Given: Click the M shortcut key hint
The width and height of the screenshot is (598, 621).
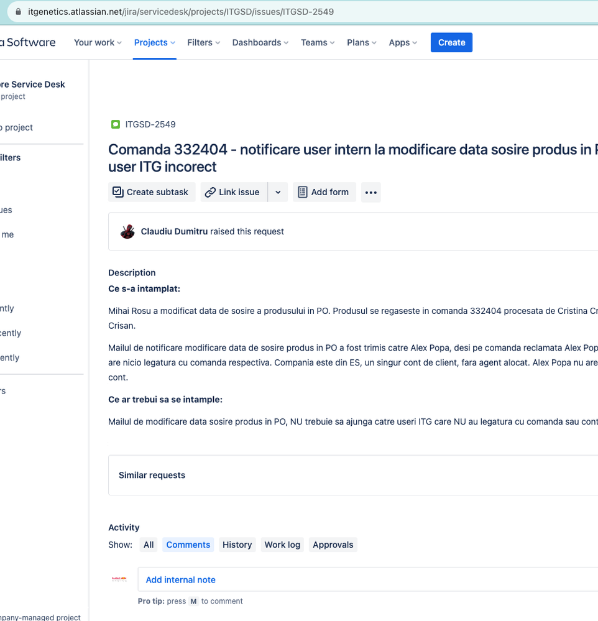Looking at the screenshot, I should (x=193, y=601).
